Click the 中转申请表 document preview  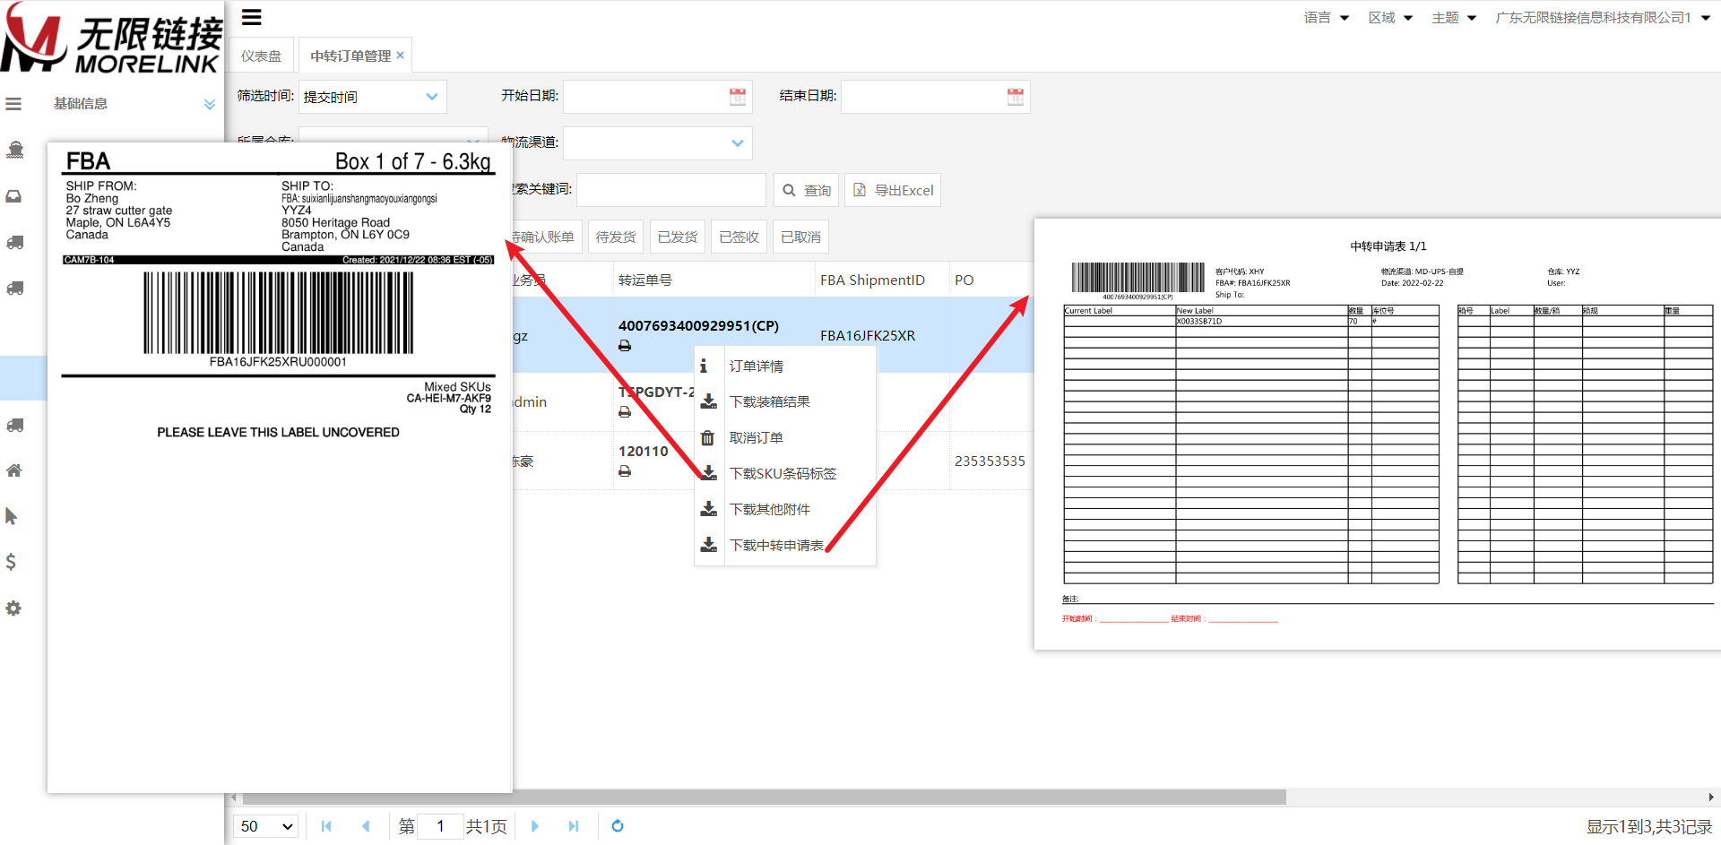tap(1378, 435)
